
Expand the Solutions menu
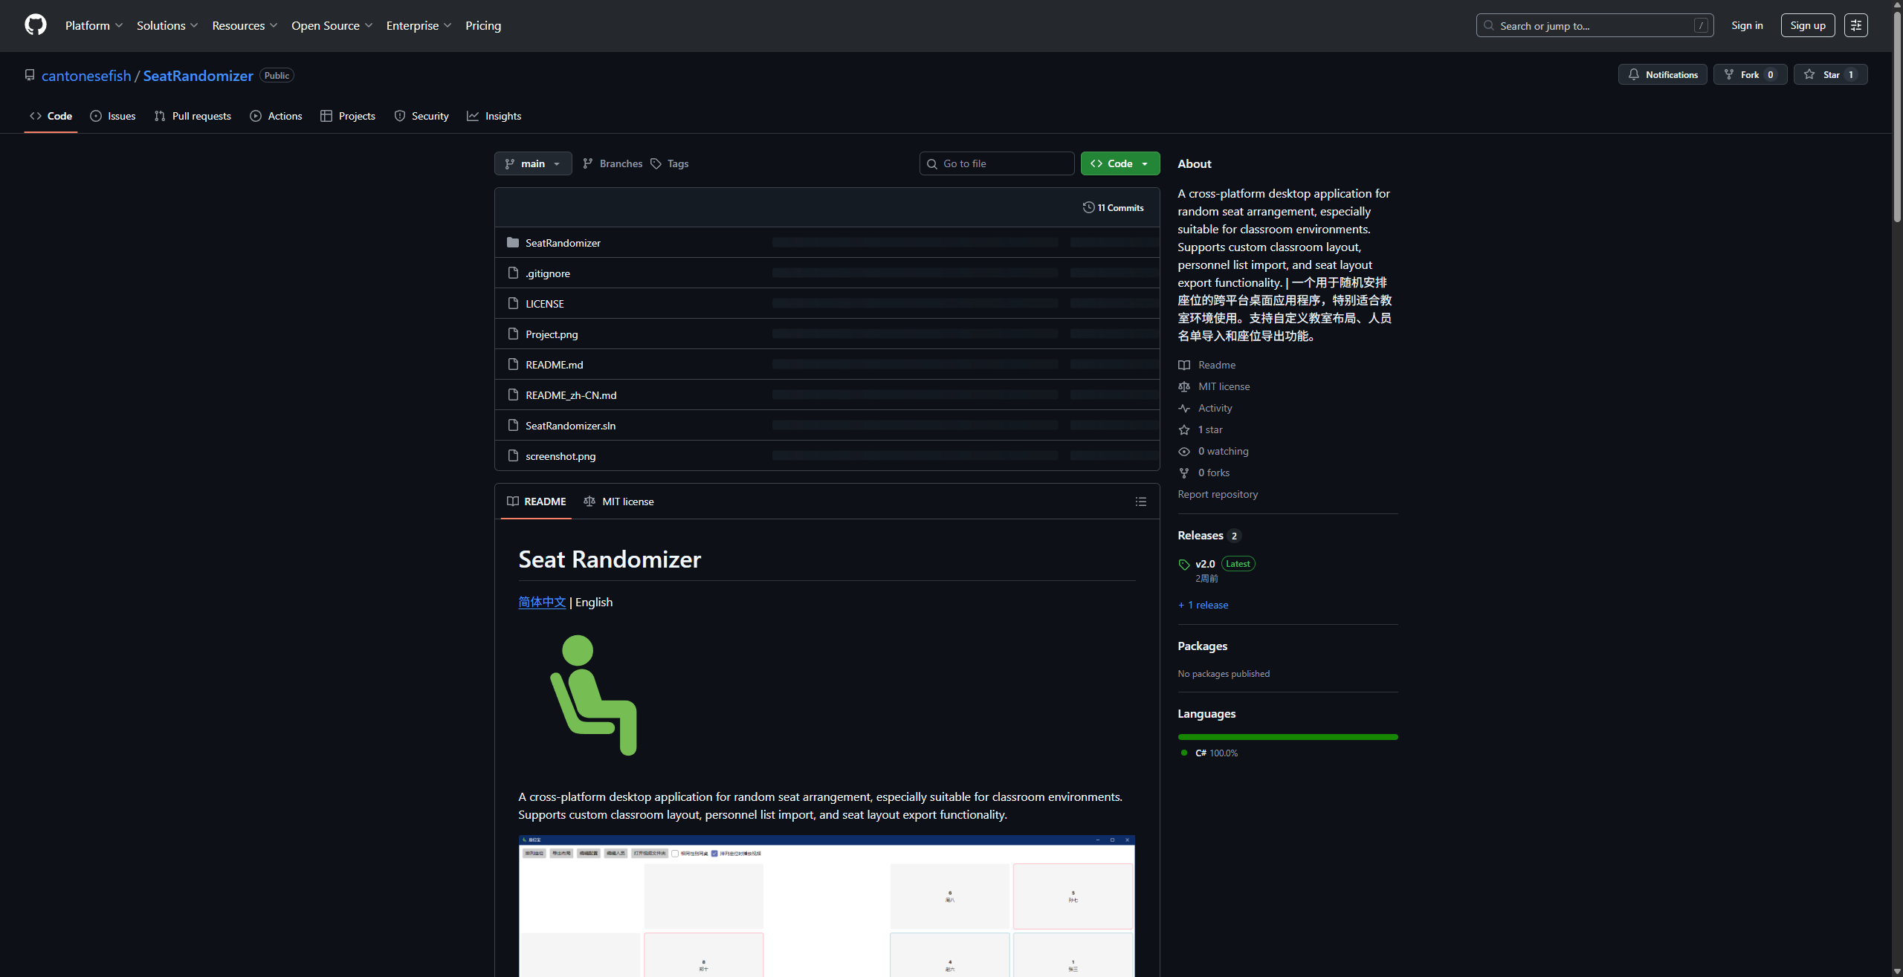(x=167, y=25)
